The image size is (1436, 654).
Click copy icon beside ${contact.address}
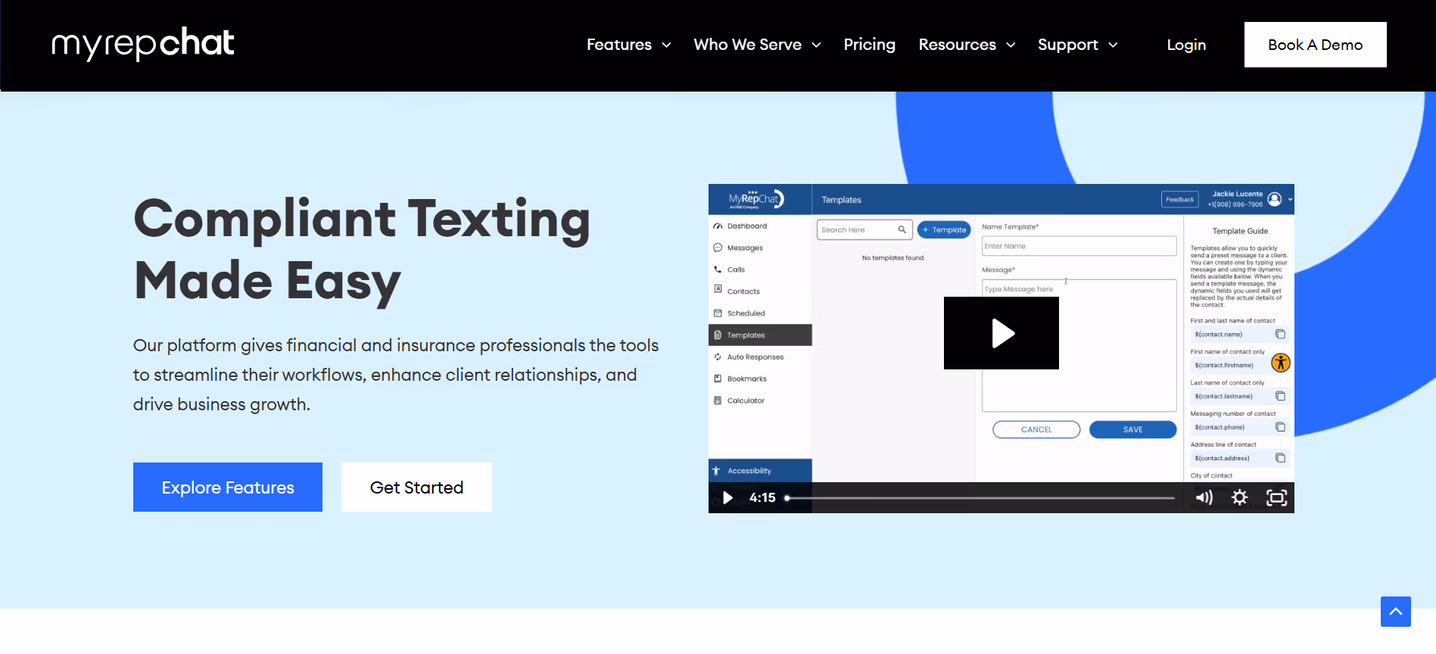pyautogui.click(x=1280, y=459)
